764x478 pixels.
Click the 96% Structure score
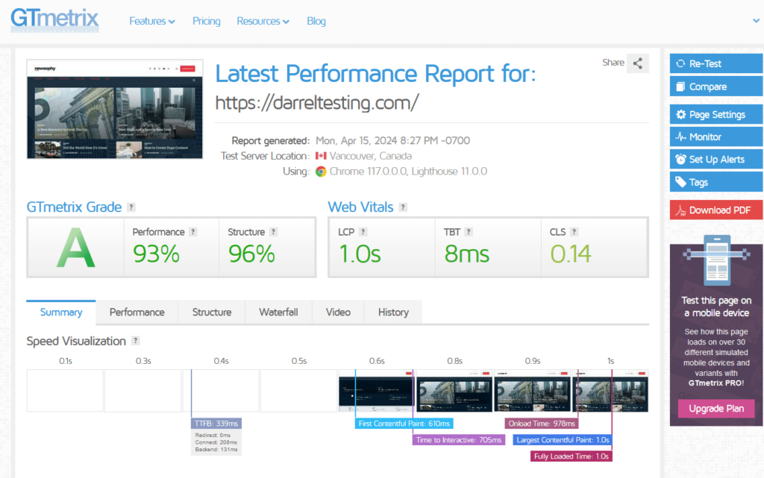tap(251, 254)
